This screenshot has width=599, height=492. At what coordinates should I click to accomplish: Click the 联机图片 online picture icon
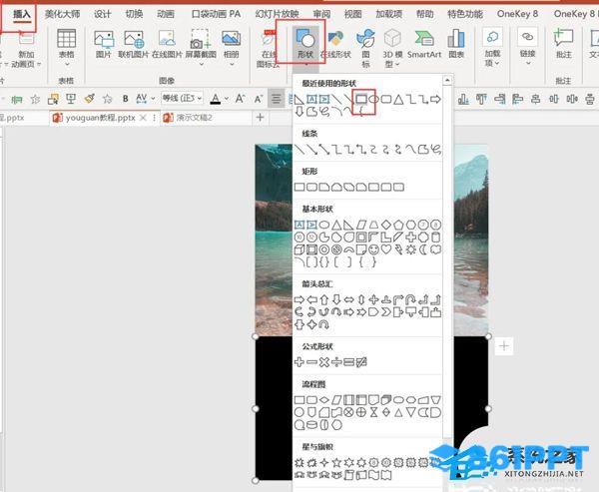[x=133, y=44]
